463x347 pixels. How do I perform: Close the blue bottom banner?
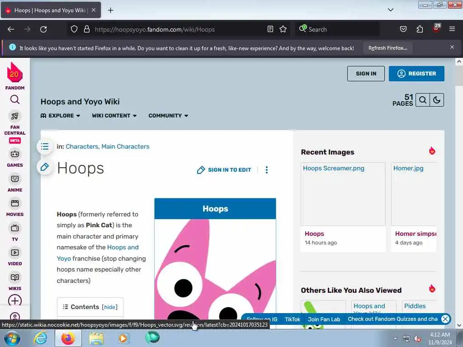(445, 319)
